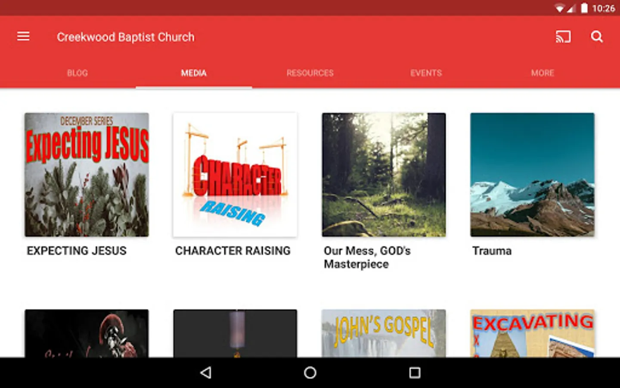Tap the Android back button
Image resolution: width=620 pixels, height=388 pixels.
206,372
